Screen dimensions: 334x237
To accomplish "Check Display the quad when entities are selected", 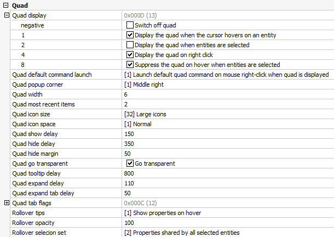I will 130,45.
